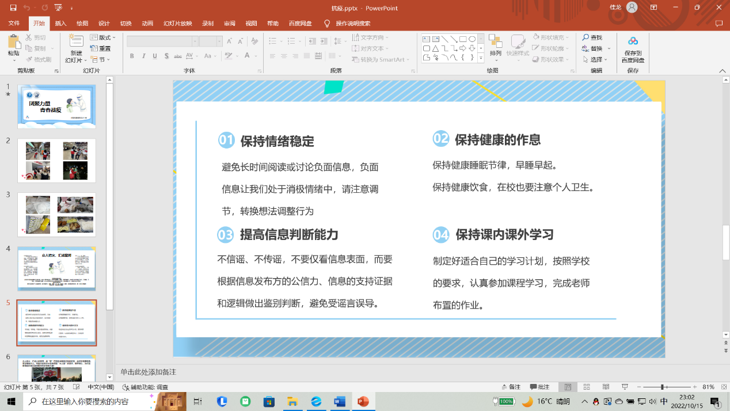This screenshot has width=730, height=411.
Task: Click Save to Baidu Netdisk icon
Action: [x=633, y=42]
